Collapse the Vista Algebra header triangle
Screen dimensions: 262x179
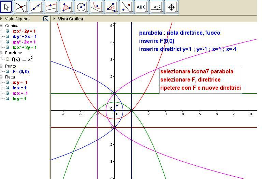[1, 19]
